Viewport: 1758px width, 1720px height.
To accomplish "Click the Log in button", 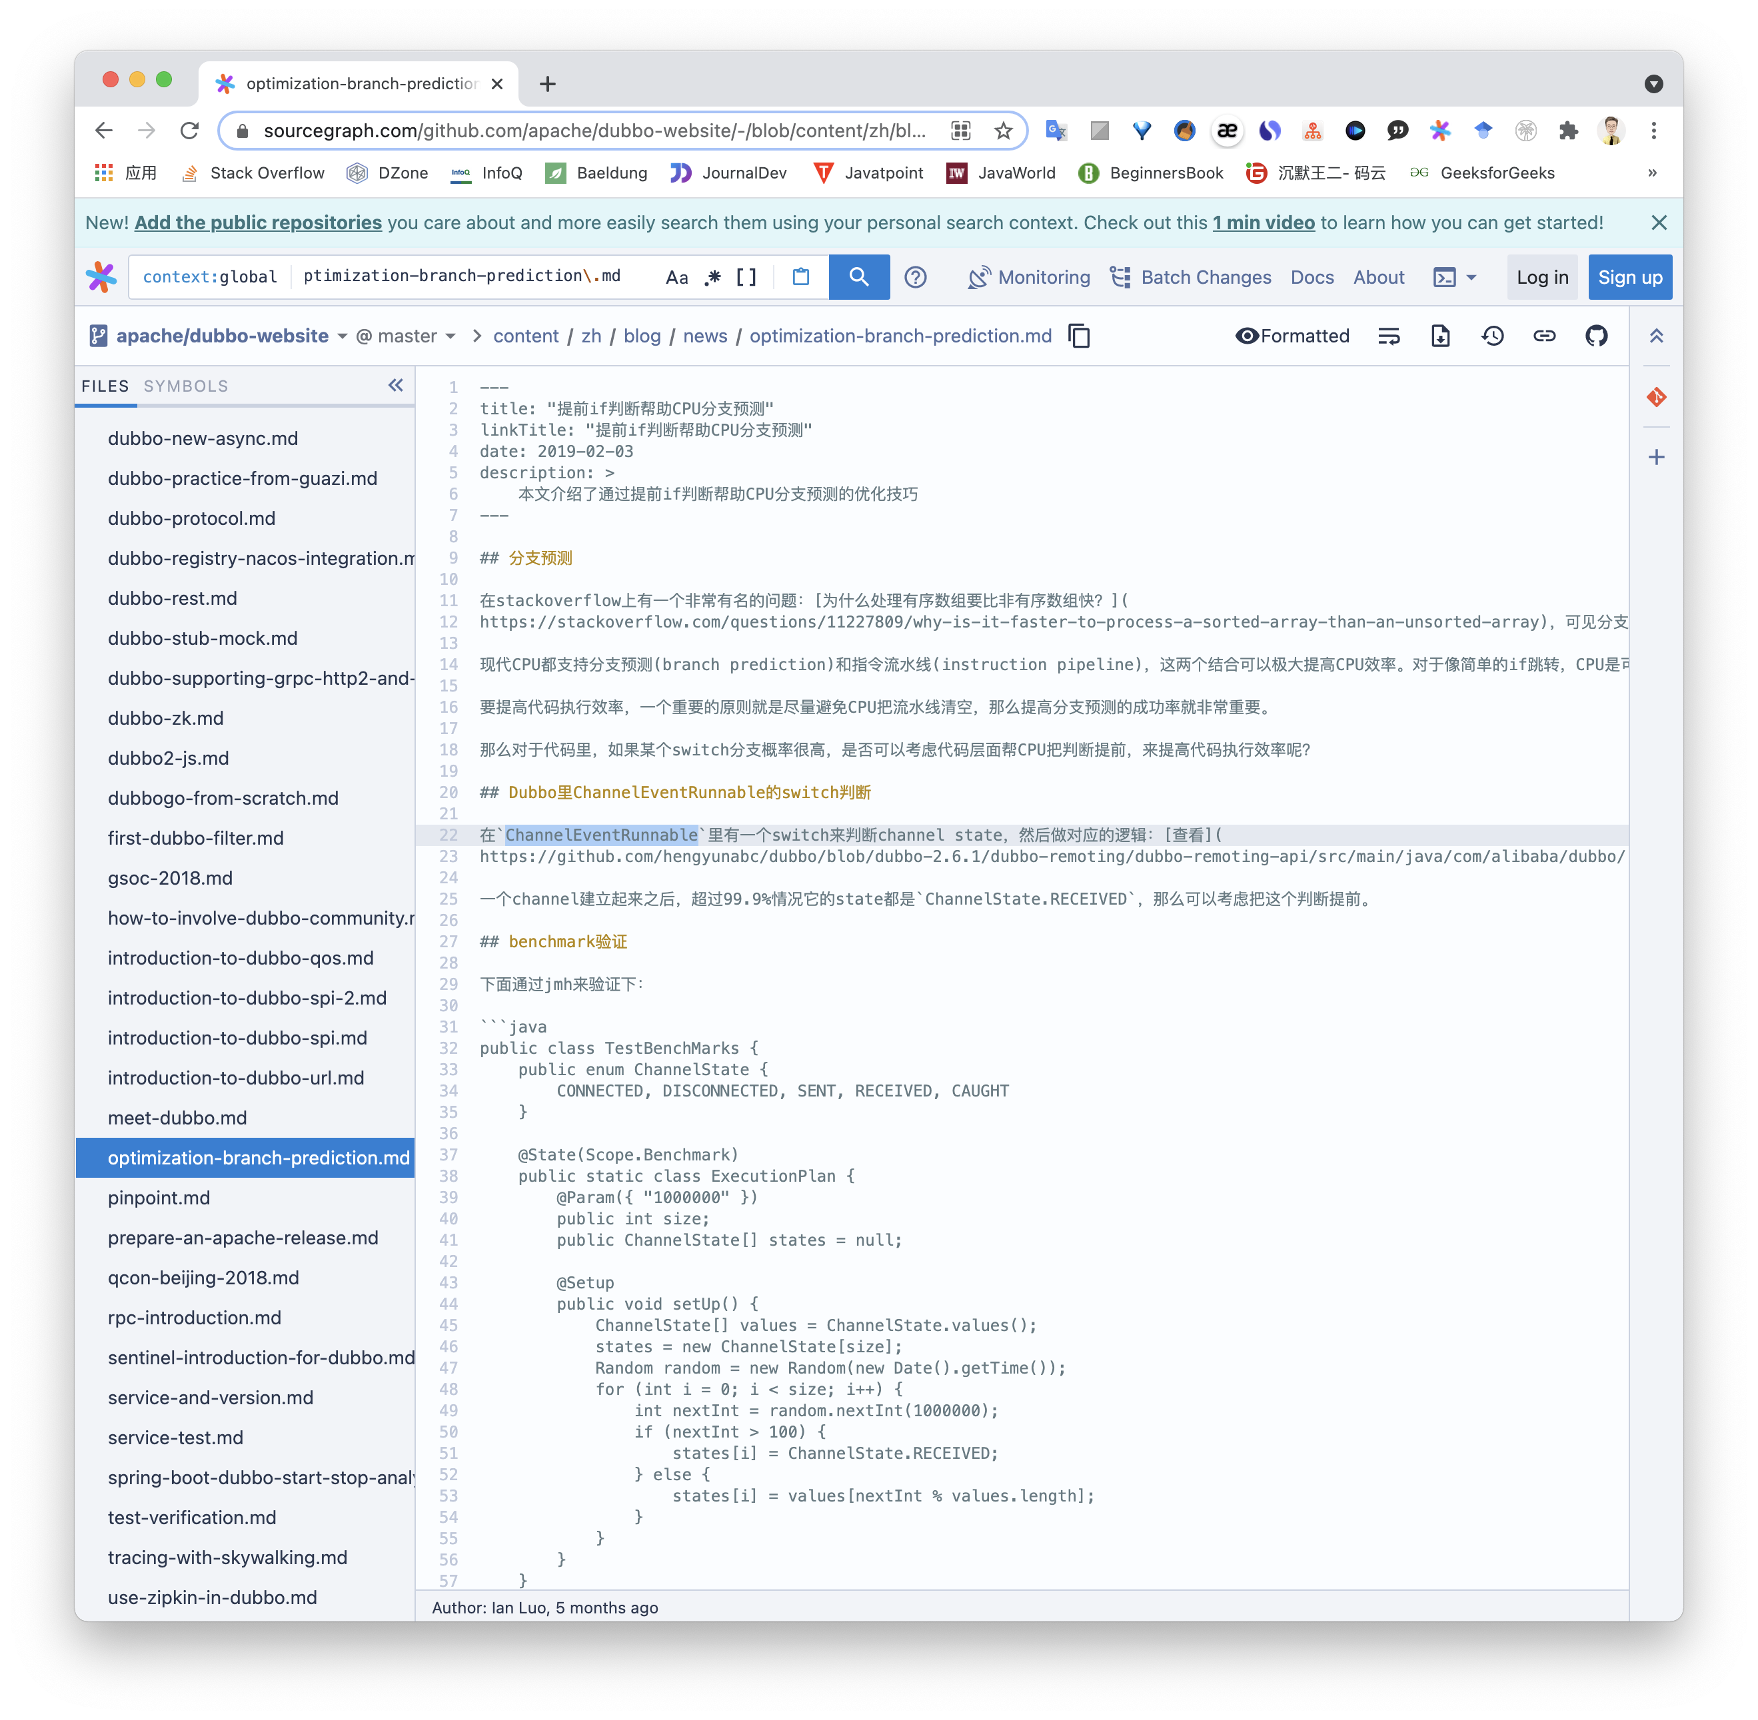I will click(1542, 277).
